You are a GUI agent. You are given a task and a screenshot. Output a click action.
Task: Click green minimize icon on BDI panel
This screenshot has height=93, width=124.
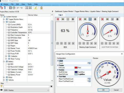(63, 19)
